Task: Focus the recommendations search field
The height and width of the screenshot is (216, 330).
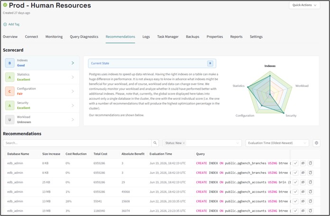Action: click(x=77, y=143)
